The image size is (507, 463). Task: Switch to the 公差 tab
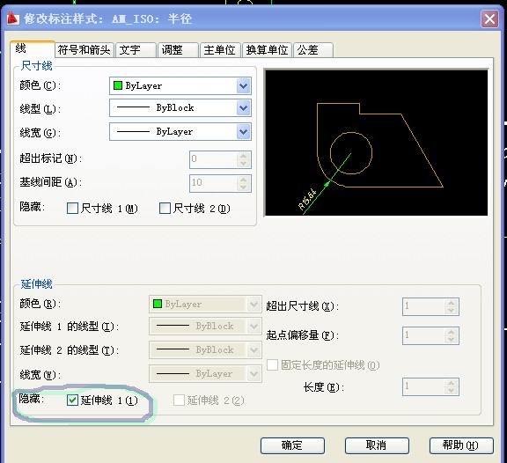[x=313, y=50]
